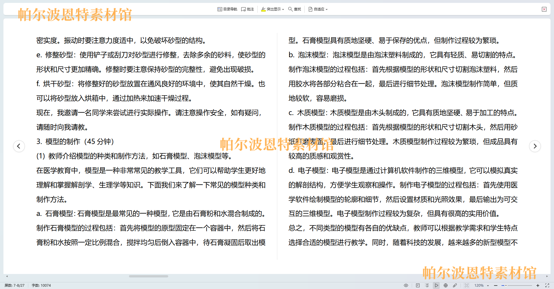Open the 120% zoom level dropdown
Screen dimensions: 554x289
coord(482,285)
